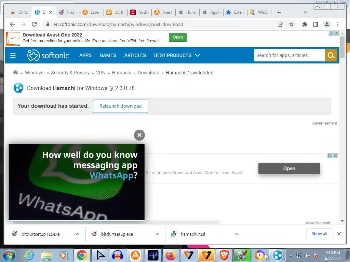
Task: Switch to the Audio tab
Action: pyautogui.click(x=139, y=12)
